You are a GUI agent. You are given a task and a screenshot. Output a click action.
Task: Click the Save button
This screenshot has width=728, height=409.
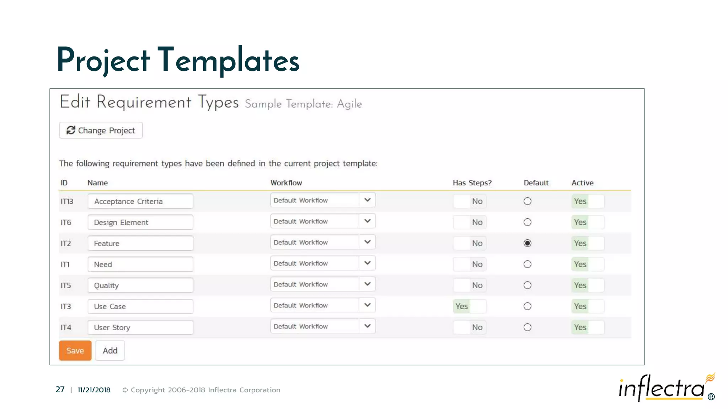tap(75, 350)
